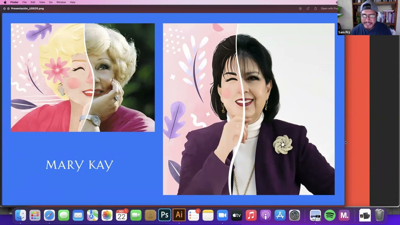Open Contacts app in dock
The image size is (400, 225).
pos(150,215)
